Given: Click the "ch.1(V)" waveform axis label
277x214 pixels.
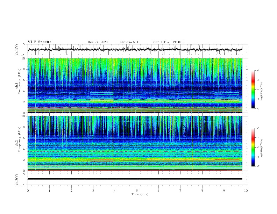Looking at the screenshot, I should [x=17, y=50].
